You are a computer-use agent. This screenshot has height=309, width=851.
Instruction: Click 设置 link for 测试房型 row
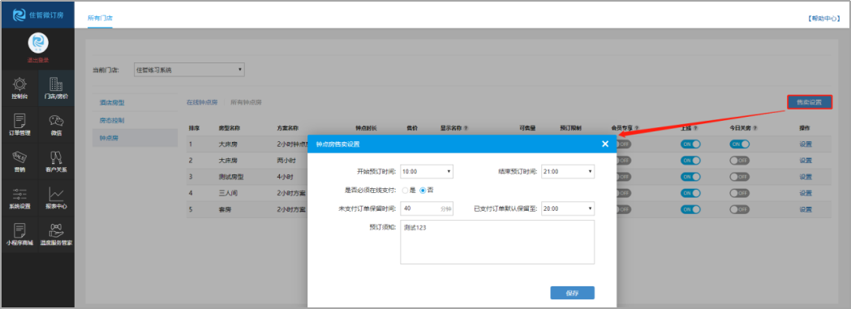pos(806,177)
